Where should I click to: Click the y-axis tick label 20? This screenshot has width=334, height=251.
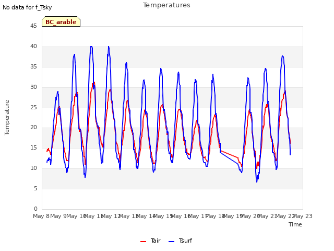33,128
